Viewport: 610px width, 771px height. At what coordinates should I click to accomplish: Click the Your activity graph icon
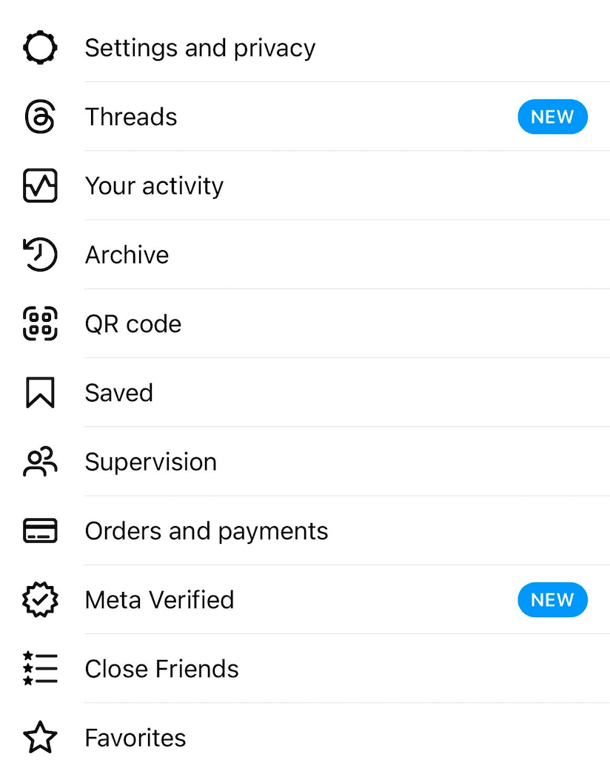(x=40, y=186)
